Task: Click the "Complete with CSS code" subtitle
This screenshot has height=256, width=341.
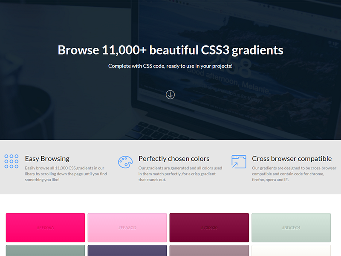Action: (170, 66)
